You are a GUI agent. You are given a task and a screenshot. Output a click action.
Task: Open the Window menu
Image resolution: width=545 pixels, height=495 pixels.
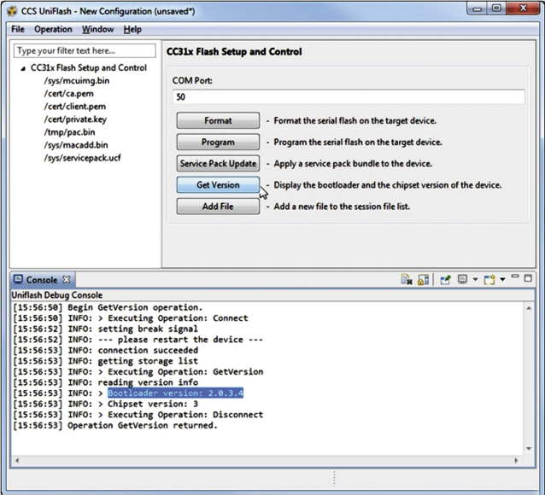point(97,29)
